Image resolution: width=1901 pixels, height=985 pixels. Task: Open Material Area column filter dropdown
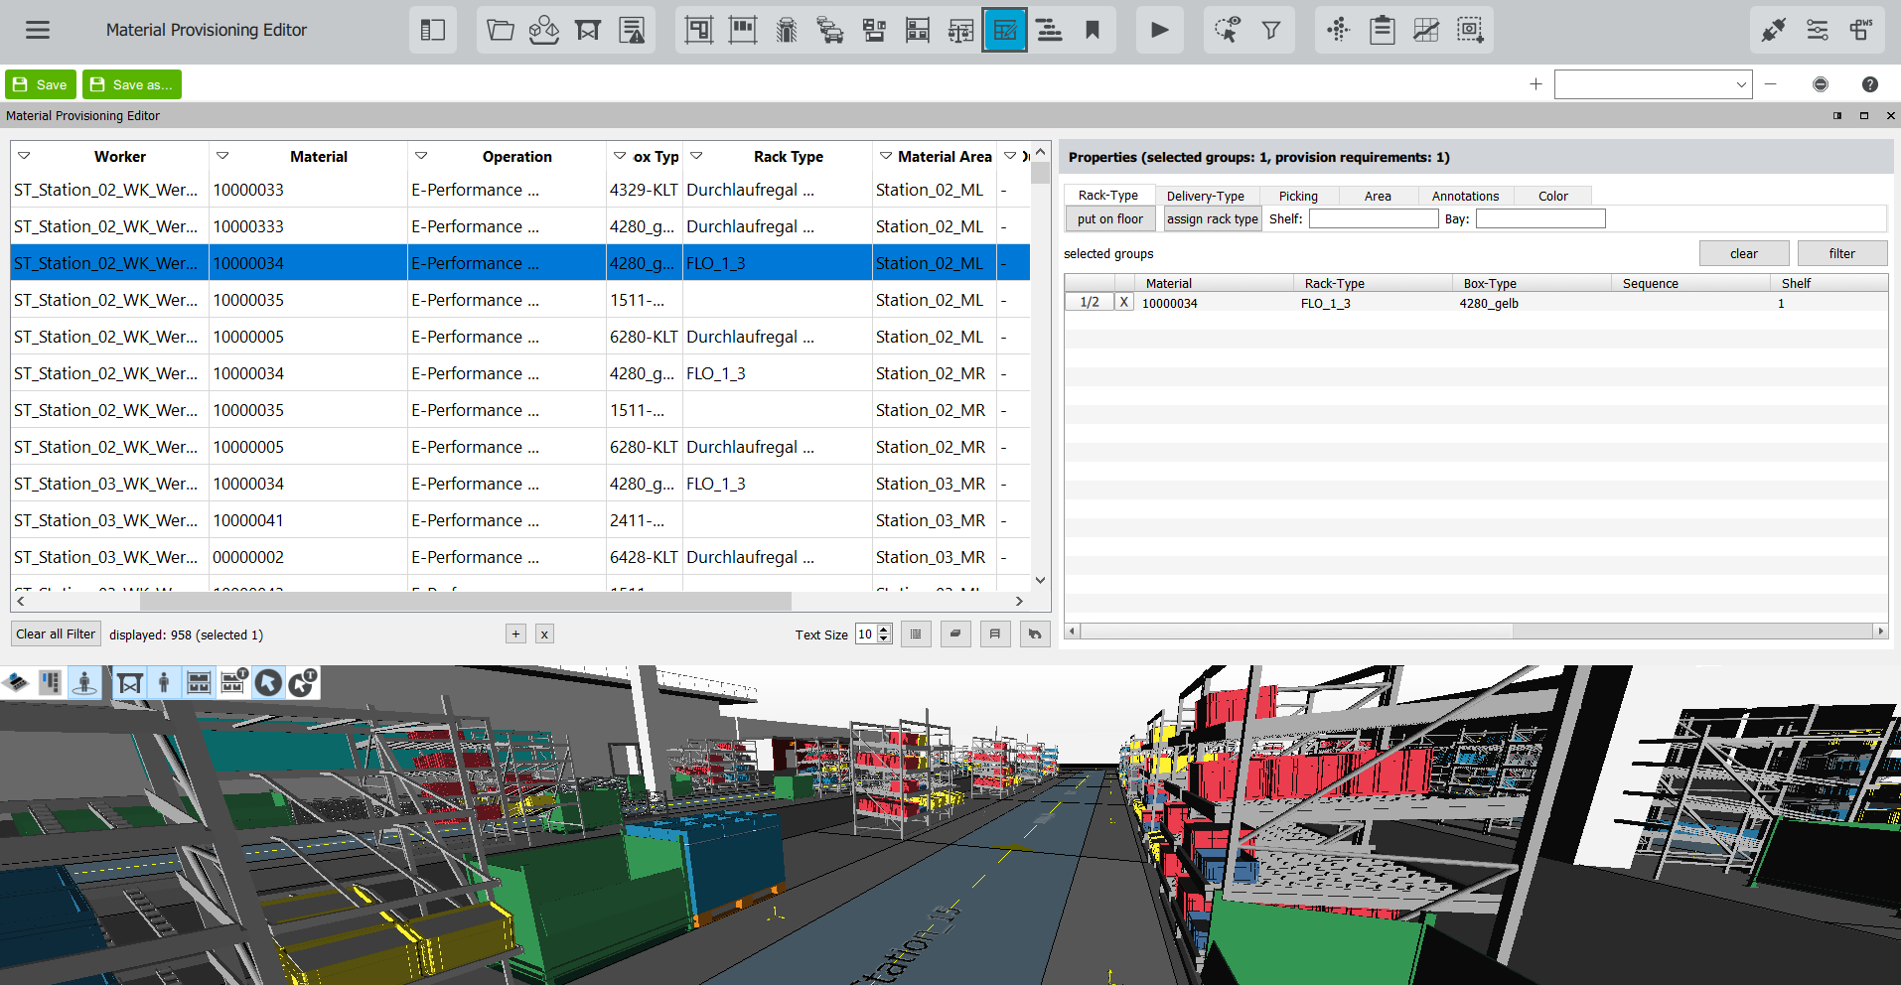point(886,156)
